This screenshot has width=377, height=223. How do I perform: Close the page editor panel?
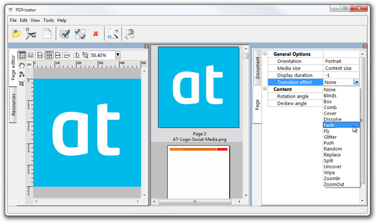(146, 46)
